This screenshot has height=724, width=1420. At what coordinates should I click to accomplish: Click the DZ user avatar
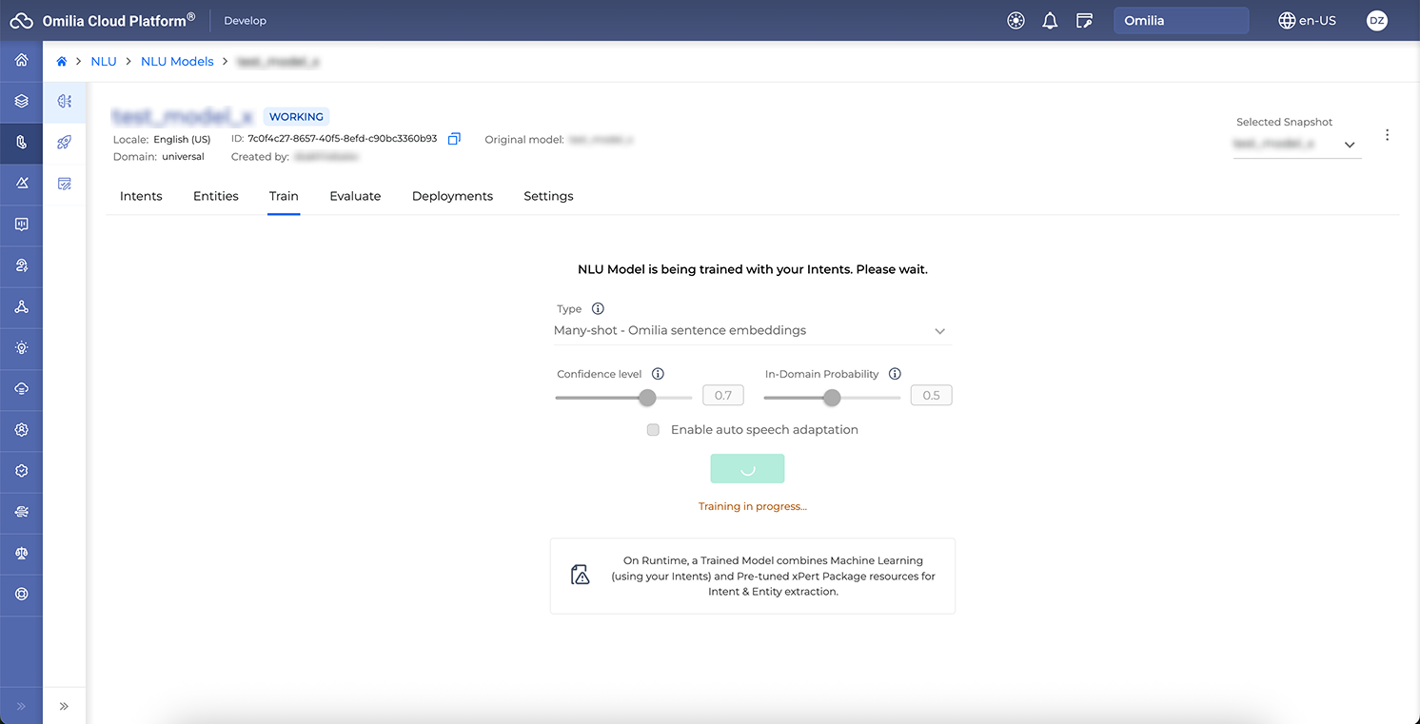[x=1376, y=21]
